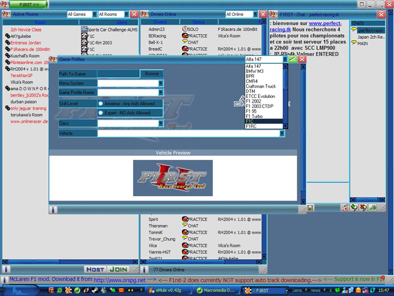Screen dimensions: 394x296
Task: Expand the Game Profile Name dropdown
Action: pos(161,92)
